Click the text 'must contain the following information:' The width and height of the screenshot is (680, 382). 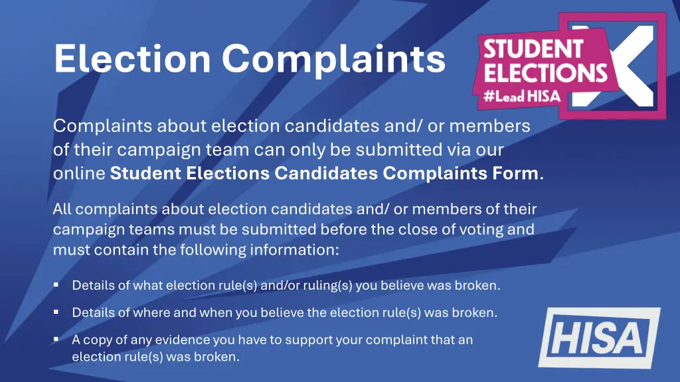point(196,251)
